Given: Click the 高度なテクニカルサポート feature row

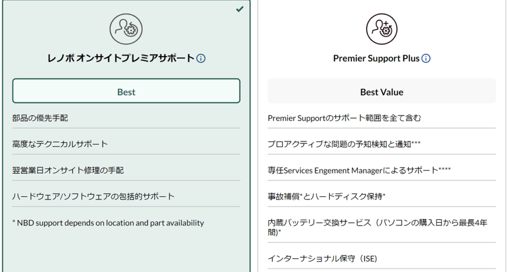Looking at the screenshot, I should (x=127, y=144).
